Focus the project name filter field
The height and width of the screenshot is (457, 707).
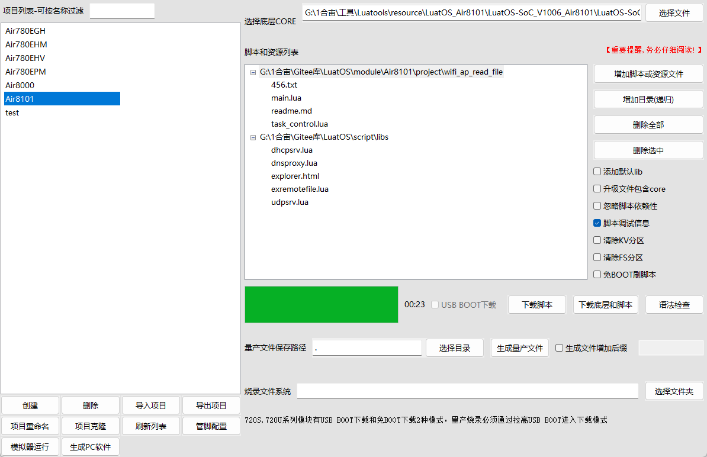pos(122,11)
